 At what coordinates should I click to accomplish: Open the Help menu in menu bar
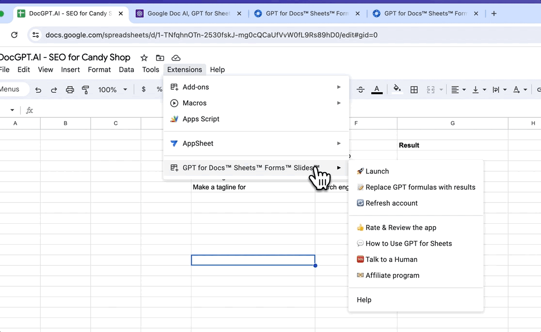pyautogui.click(x=217, y=70)
